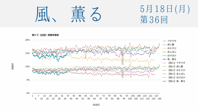Click x-axis tick label 19
The width and height of the screenshot is (198, 111).
coord(50,96)
